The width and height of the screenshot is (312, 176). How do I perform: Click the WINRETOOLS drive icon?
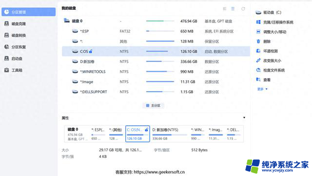pos(75,71)
